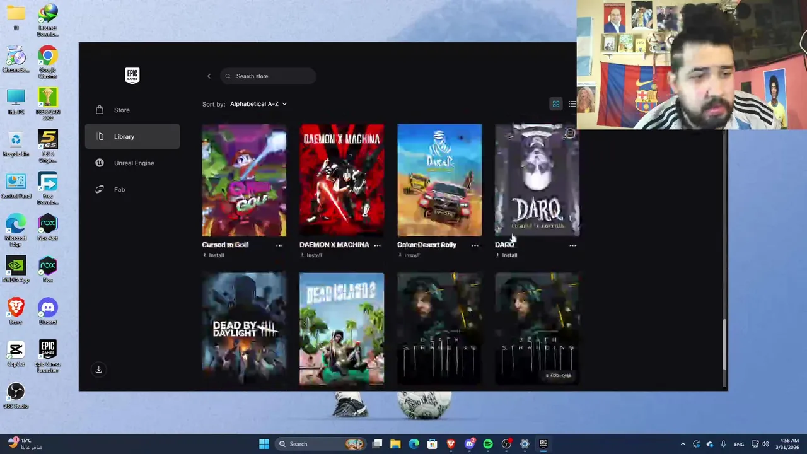
Task: Open Unreal Engine in the sidebar
Action: [x=132, y=163]
